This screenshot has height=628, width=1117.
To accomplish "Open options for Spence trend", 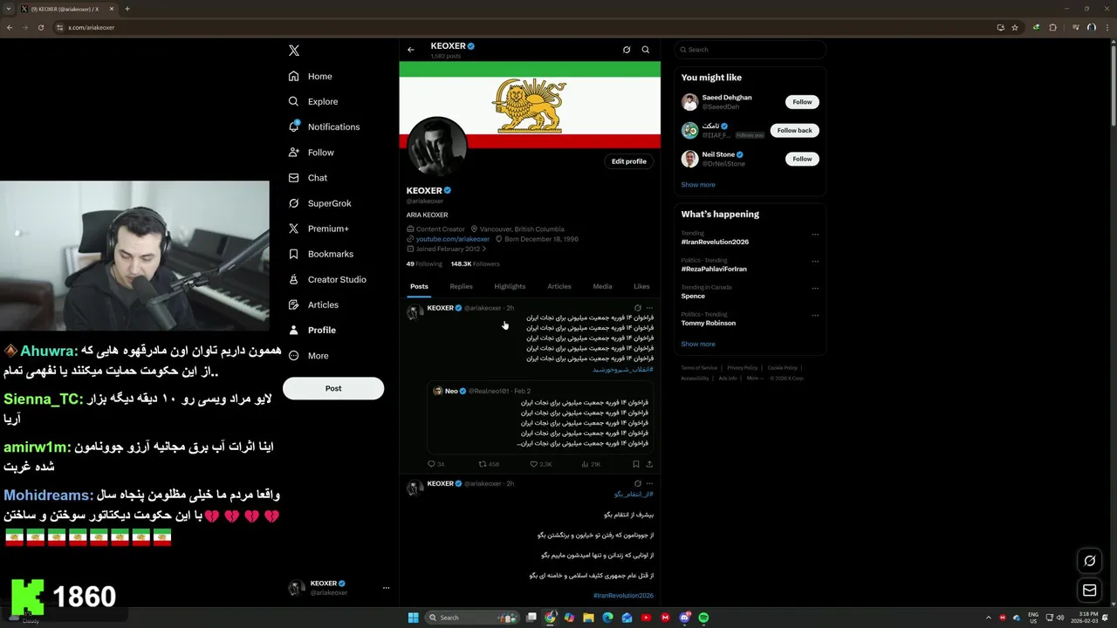I will [x=815, y=288].
